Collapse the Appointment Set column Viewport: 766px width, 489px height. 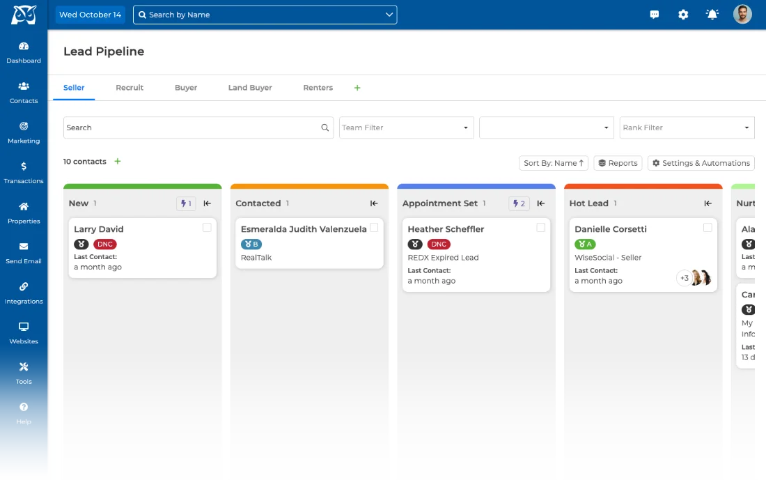pos(541,203)
